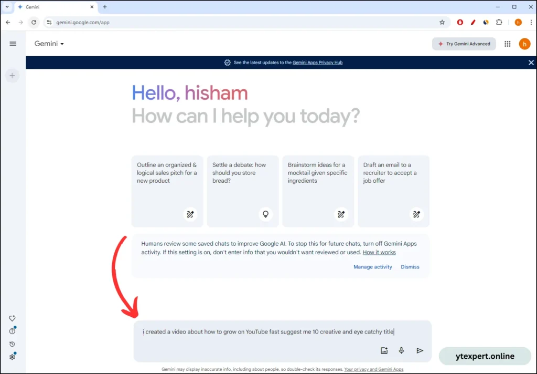Open the hamburger main menu

click(x=13, y=44)
